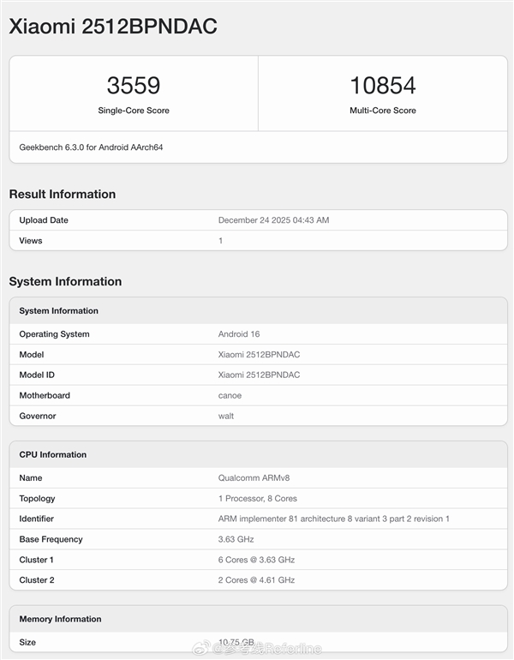Image resolution: width=514 pixels, height=660 pixels.
Task: Select the multi-core score 10854
Action: point(382,86)
